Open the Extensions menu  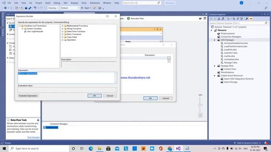pyautogui.click(x=95, y=3)
